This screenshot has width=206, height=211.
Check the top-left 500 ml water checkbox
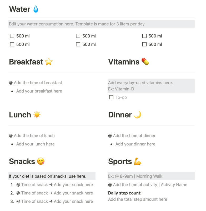pyautogui.click(x=12, y=36)
